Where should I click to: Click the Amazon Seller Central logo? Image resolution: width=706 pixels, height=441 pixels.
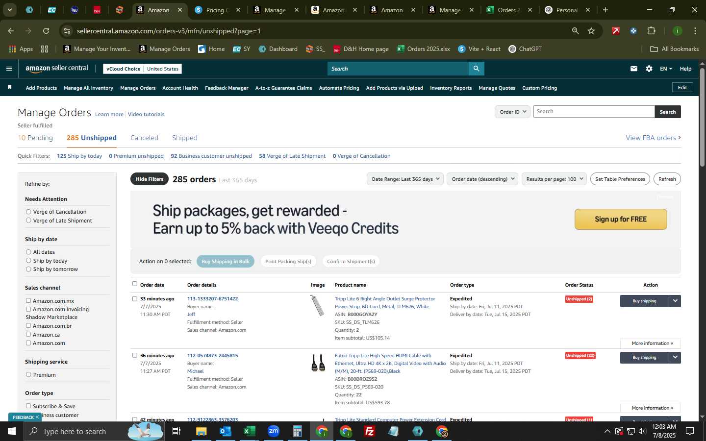(x=57, y=69)
